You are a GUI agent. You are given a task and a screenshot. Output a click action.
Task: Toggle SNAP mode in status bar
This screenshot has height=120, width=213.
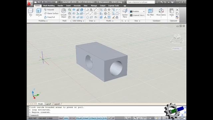pyautogui.click(x=61, y=118)
